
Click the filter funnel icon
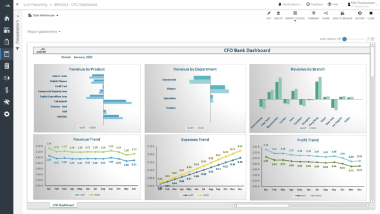coord(18,49)
